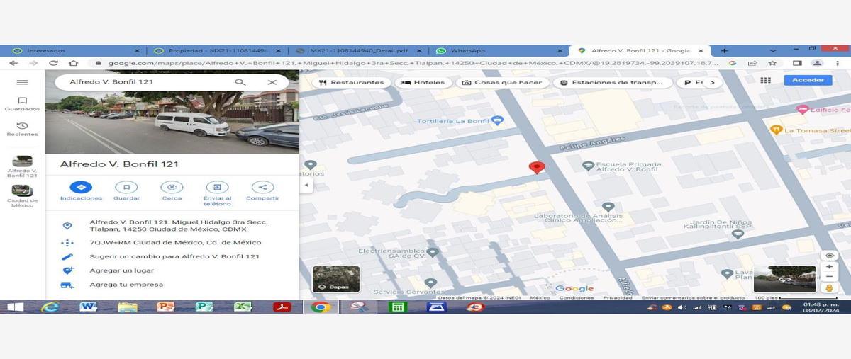Open the Recientes sidebar item
The image size is (851, 359).
click(22, 129)
